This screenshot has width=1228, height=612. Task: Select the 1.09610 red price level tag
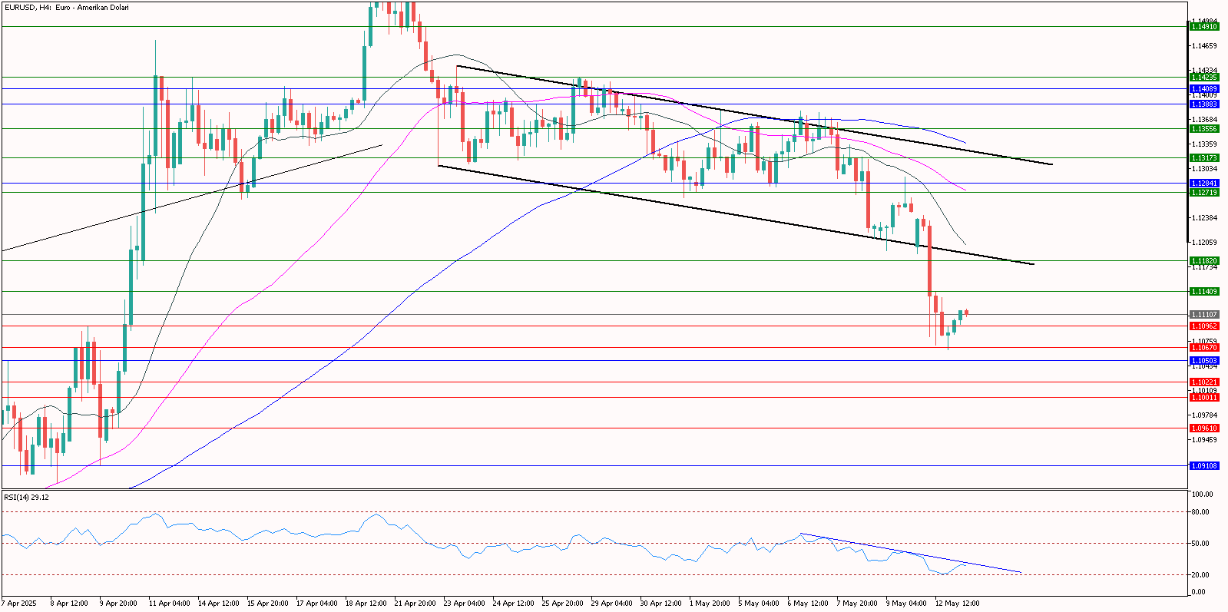click(x=1203, y=428)
